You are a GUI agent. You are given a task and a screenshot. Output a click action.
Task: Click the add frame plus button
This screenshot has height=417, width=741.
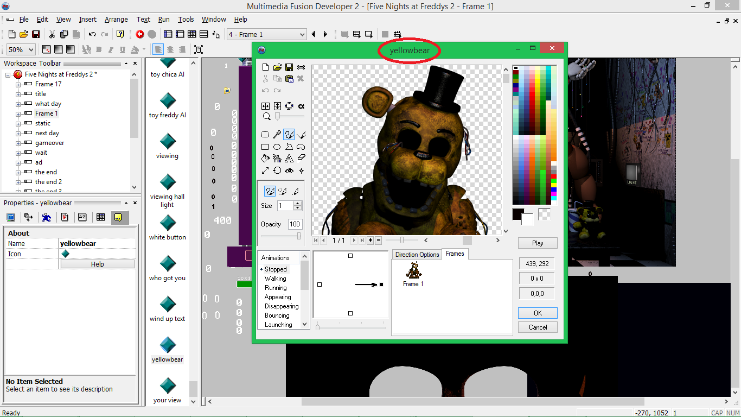(370, 240)
